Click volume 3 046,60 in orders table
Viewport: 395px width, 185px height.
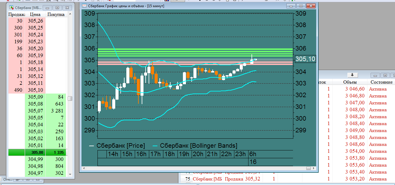click(355, 89)
